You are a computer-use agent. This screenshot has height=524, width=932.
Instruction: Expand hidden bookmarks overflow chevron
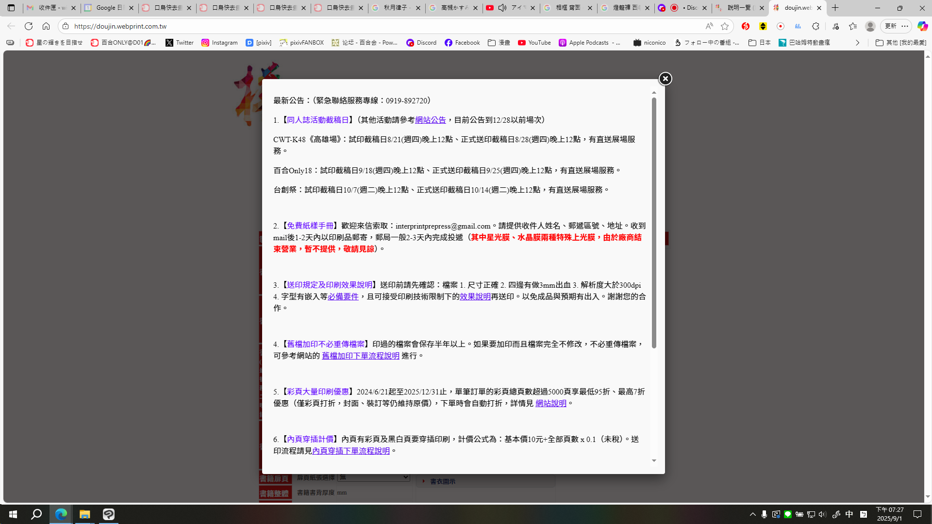(857, 43)
